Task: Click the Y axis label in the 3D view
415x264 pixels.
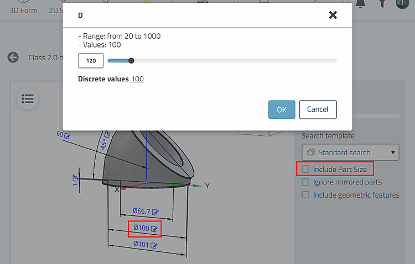Action: point(207,186)
